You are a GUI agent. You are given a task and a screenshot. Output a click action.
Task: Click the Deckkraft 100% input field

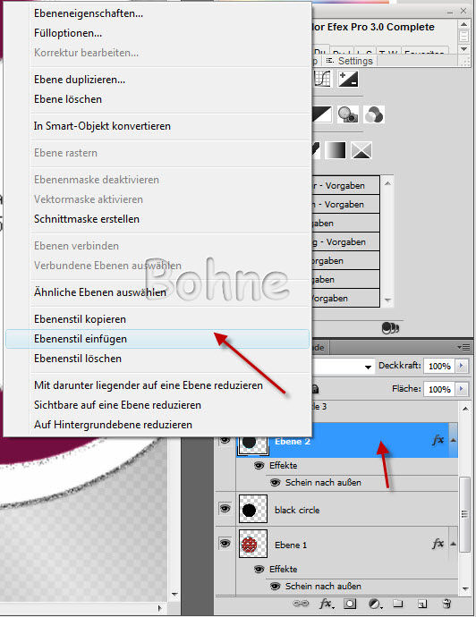[439, 366]
